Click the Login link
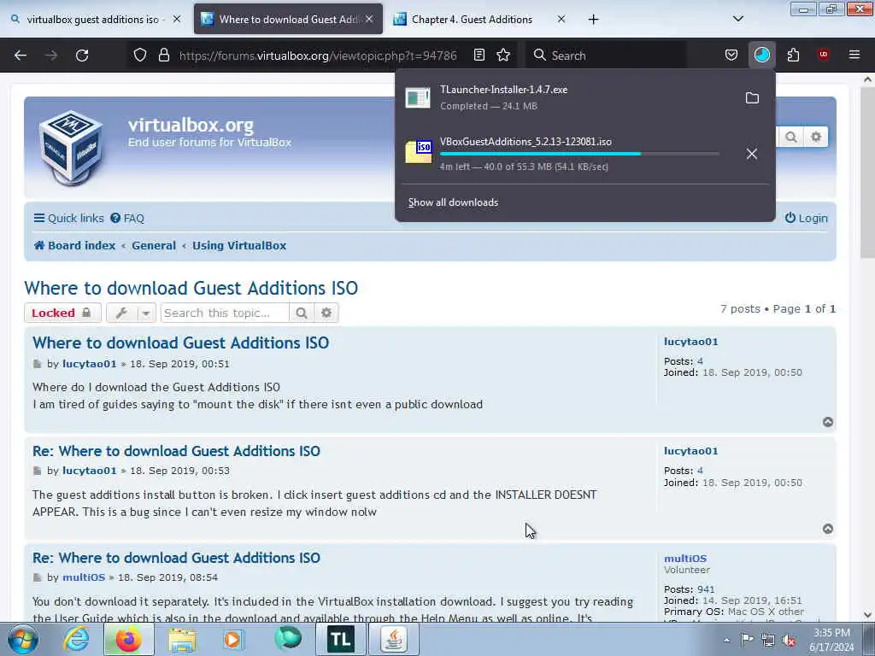 pyautogui.click(x=807, y=218)
